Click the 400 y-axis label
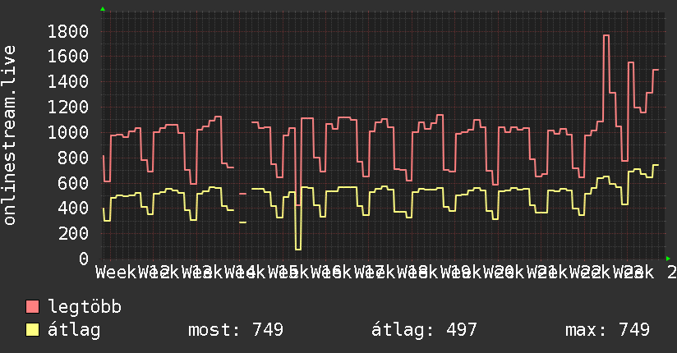 [73, 209]
